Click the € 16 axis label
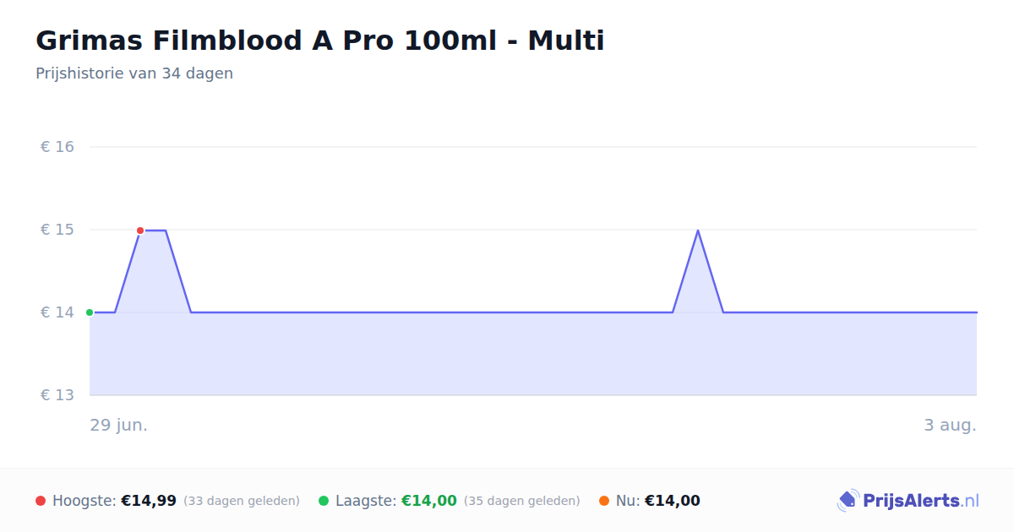 (x=57, y=147)
